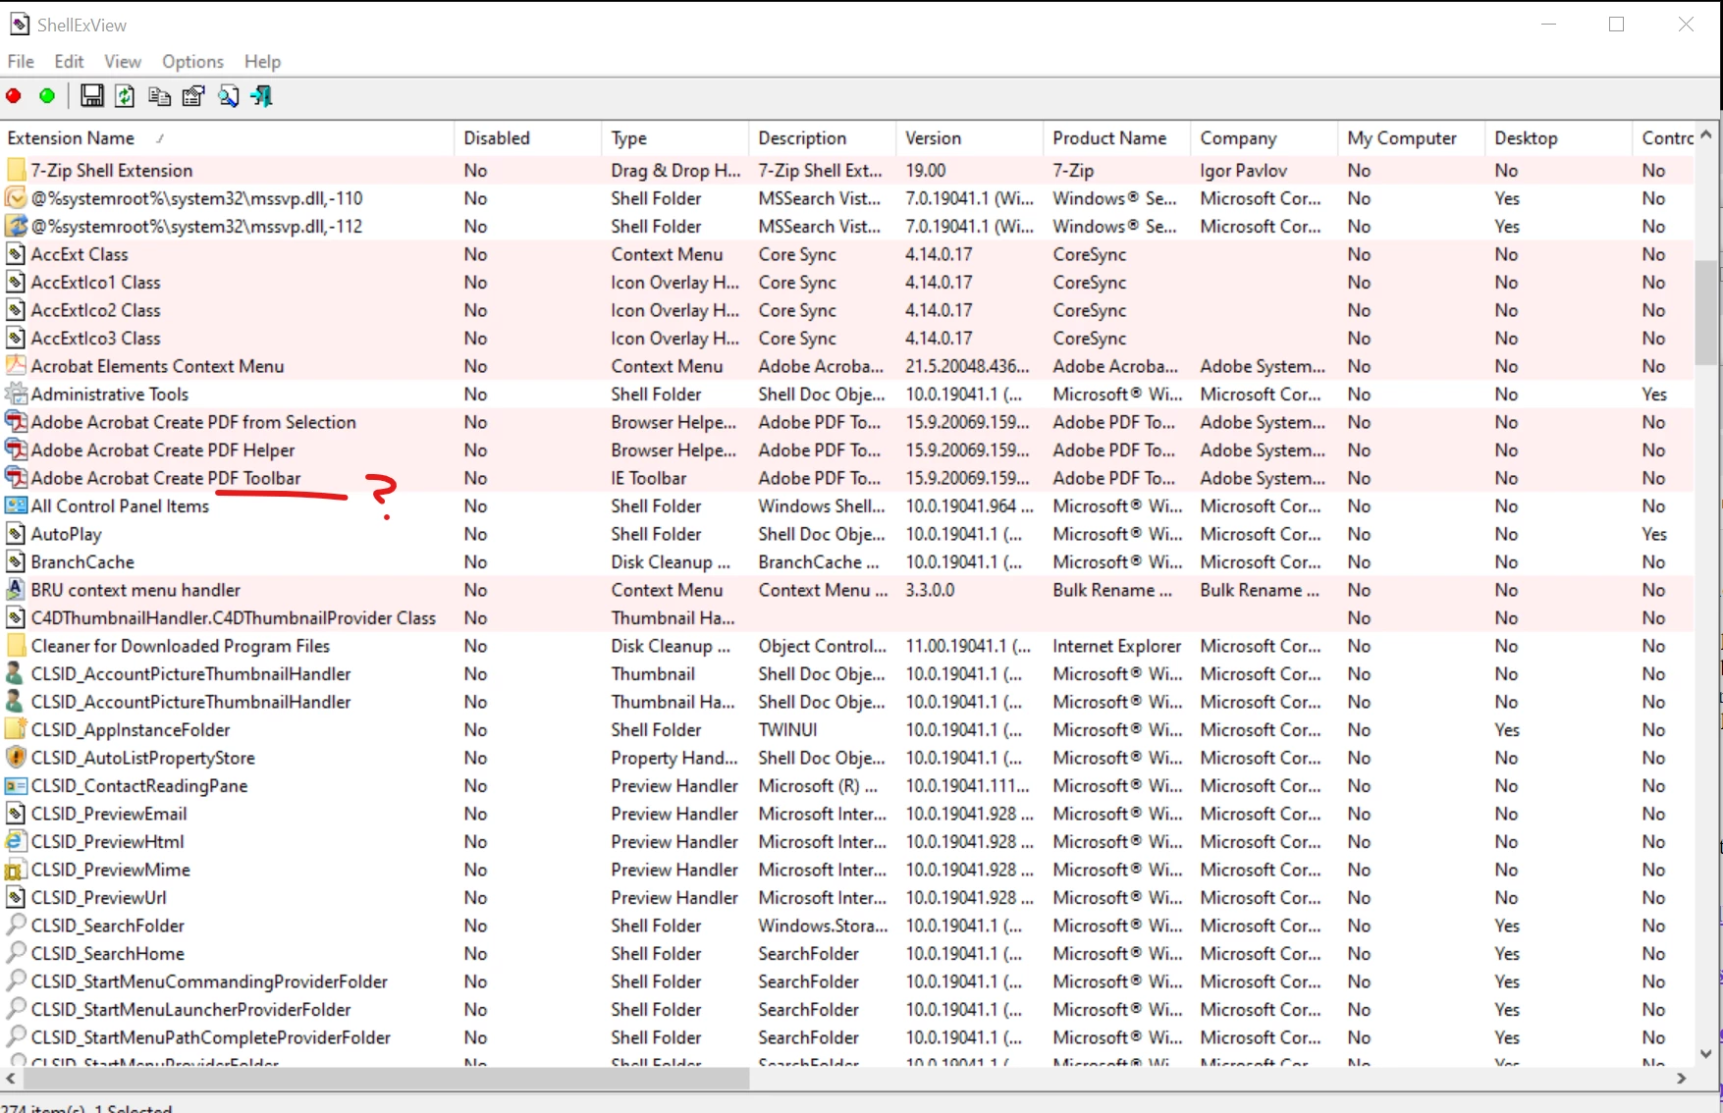This screenshot has height=1113, width=1723.
Task: Open the Help menu
Action: tap(262, 61)
